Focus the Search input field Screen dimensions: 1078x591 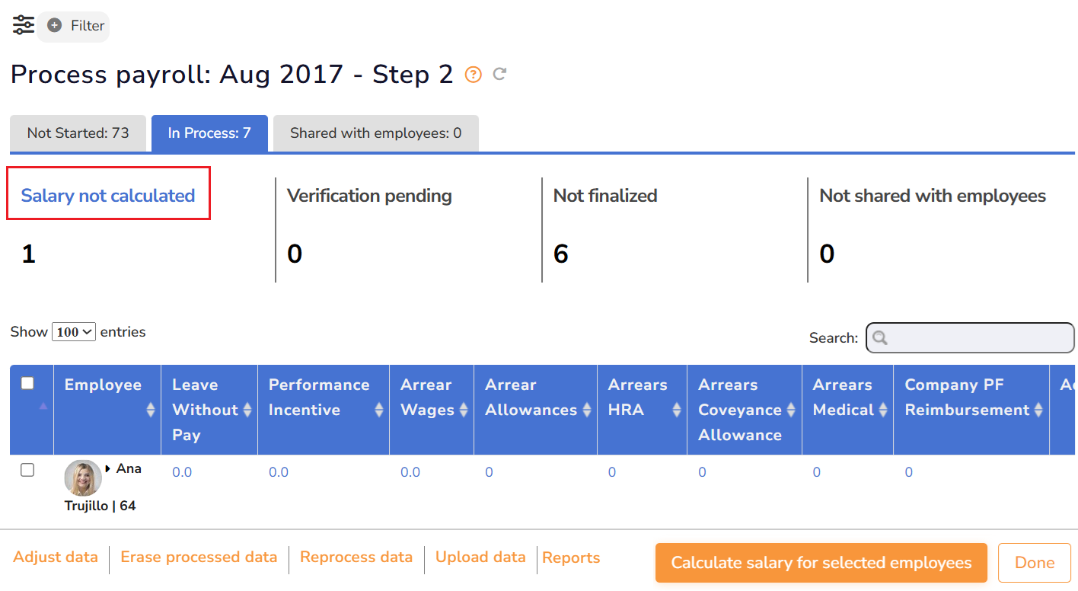click(978, 338)
